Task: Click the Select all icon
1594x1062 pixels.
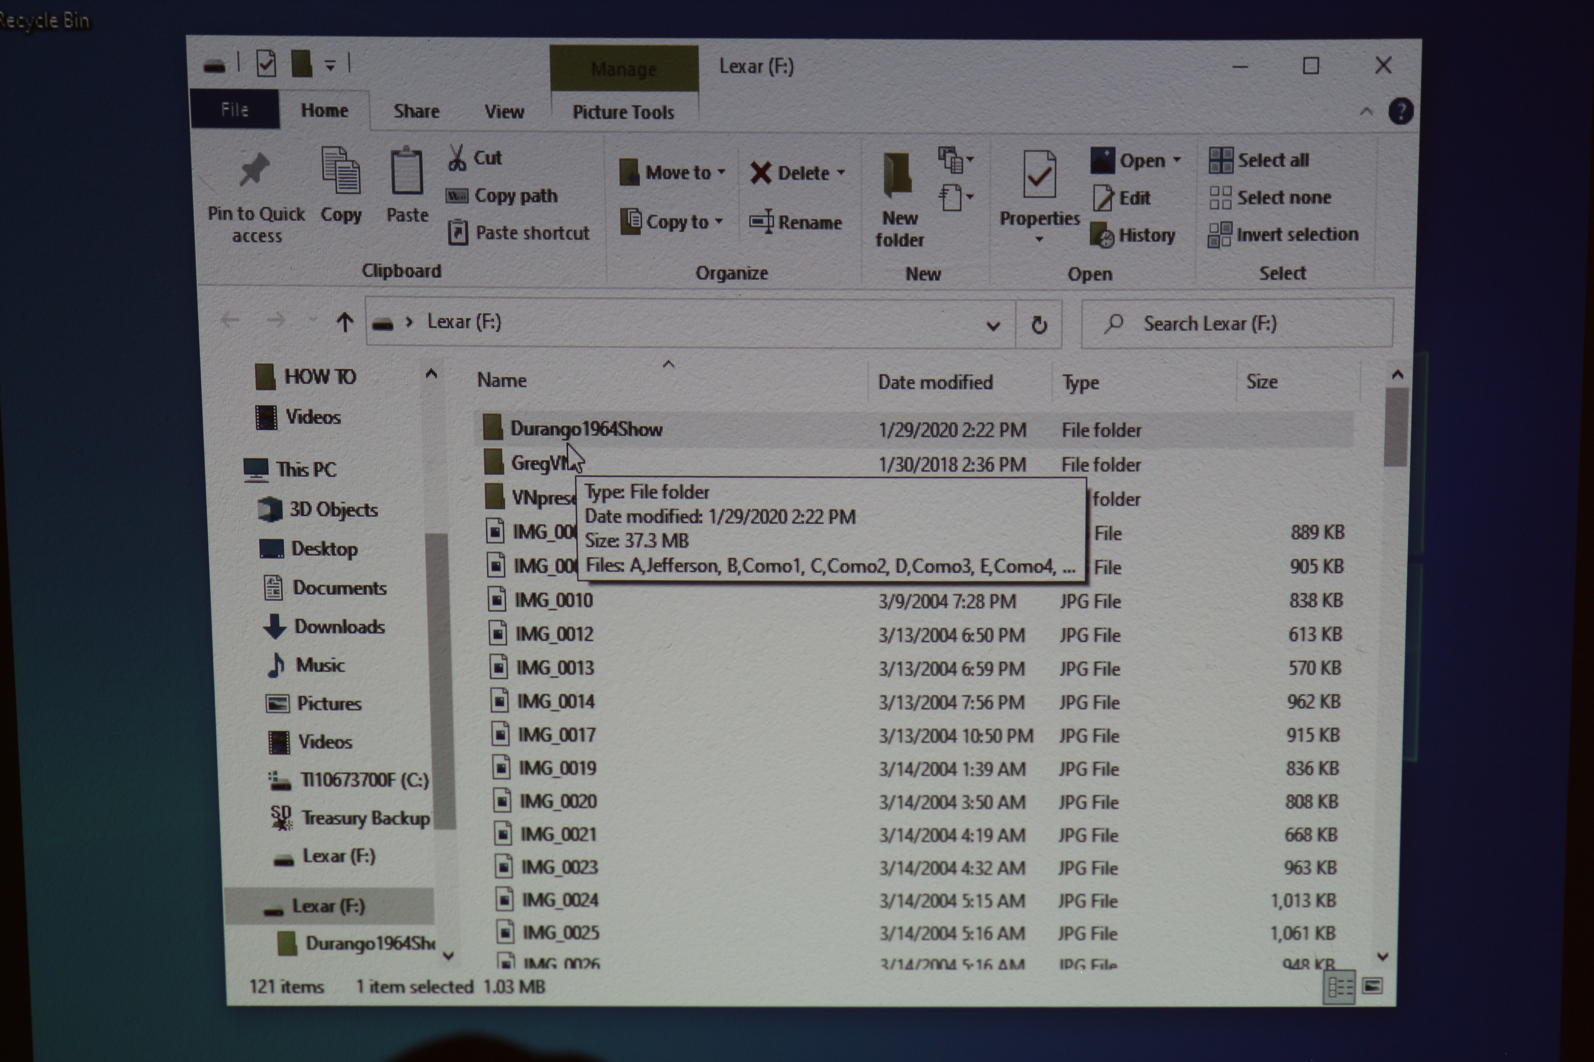Action: (1221, 160)
